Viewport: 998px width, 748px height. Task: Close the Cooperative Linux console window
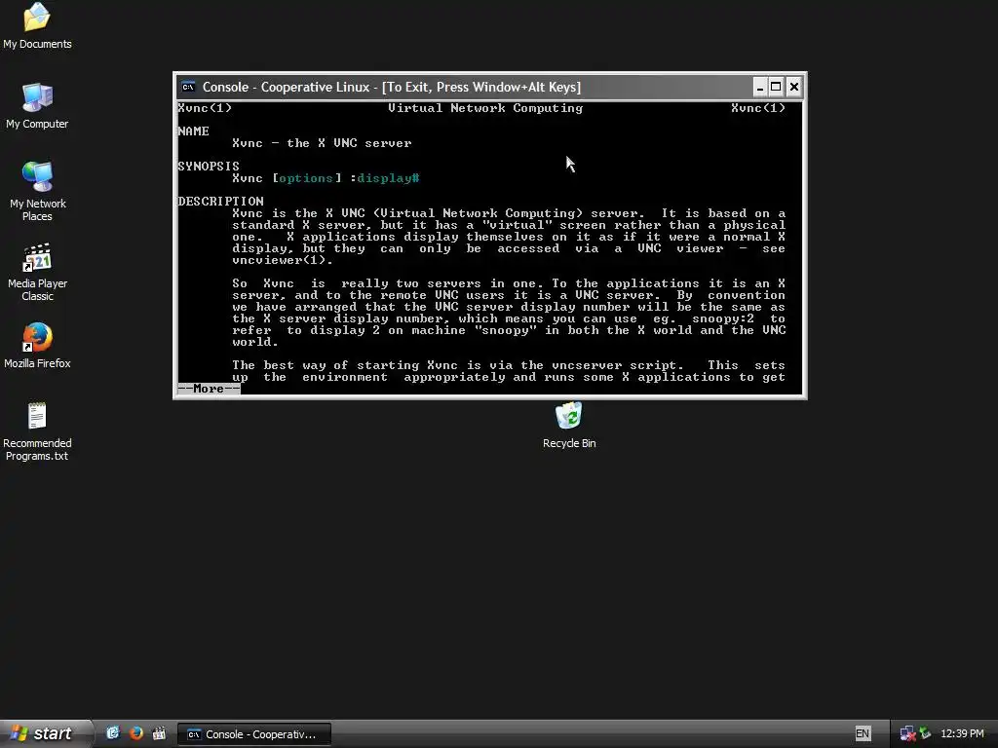click(793, 87)
